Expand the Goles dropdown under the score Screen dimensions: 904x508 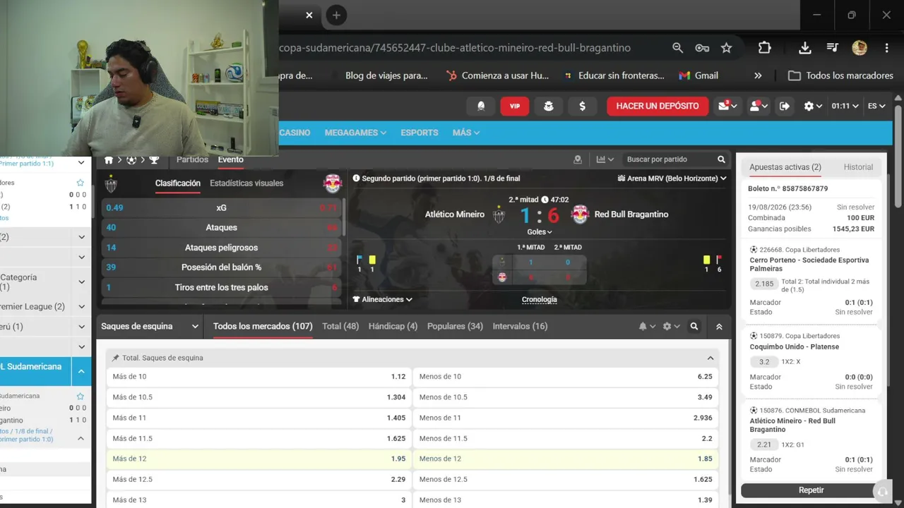click(540, 231)
